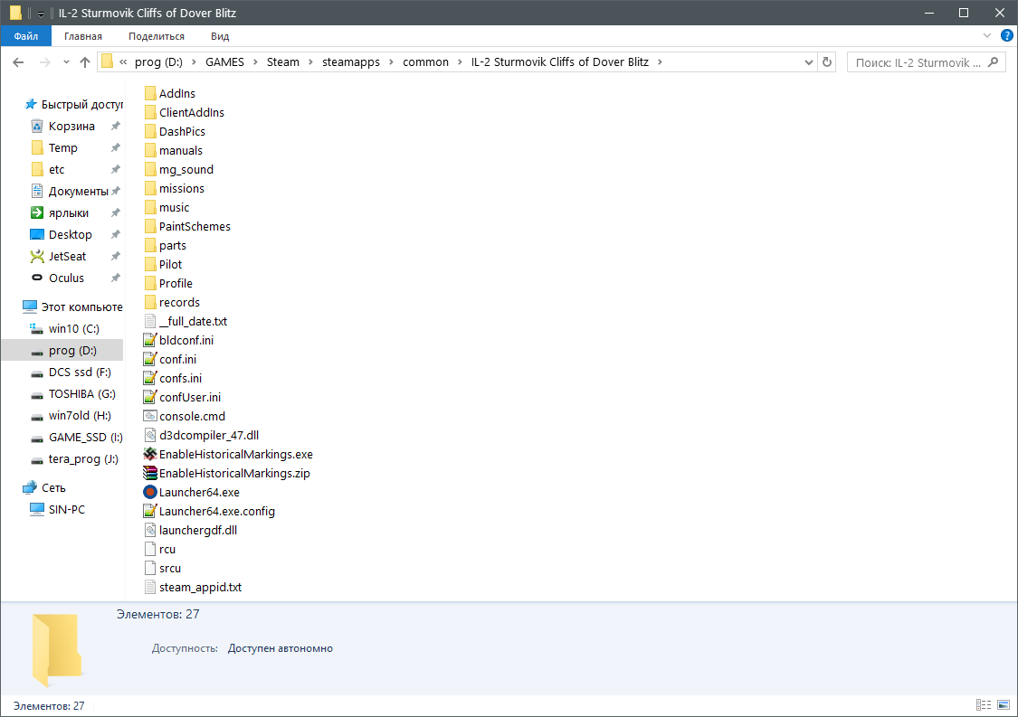1018x717 pixels.
Task: Open the Файл menu tab
Action: (26, 36)
